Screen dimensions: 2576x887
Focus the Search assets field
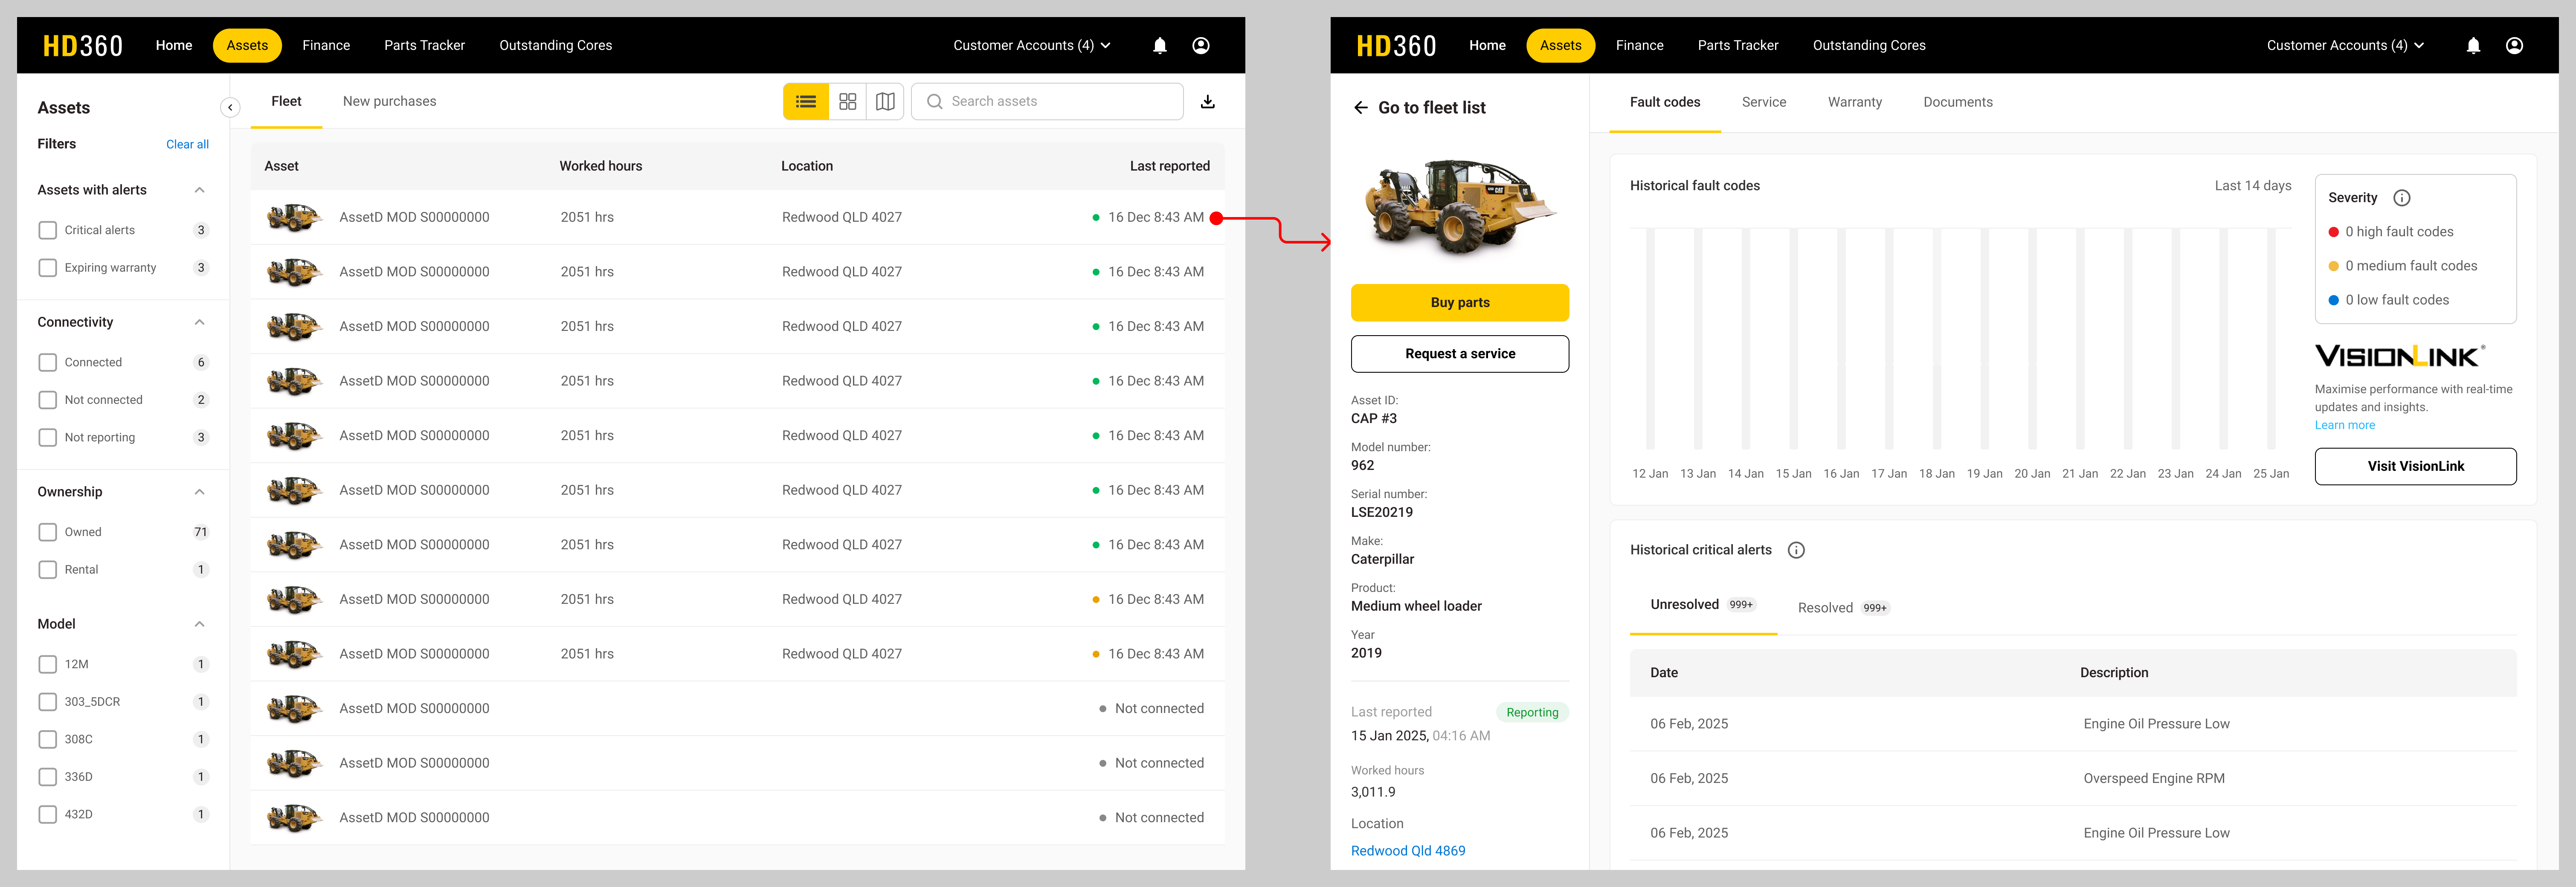pos(1047,102)
